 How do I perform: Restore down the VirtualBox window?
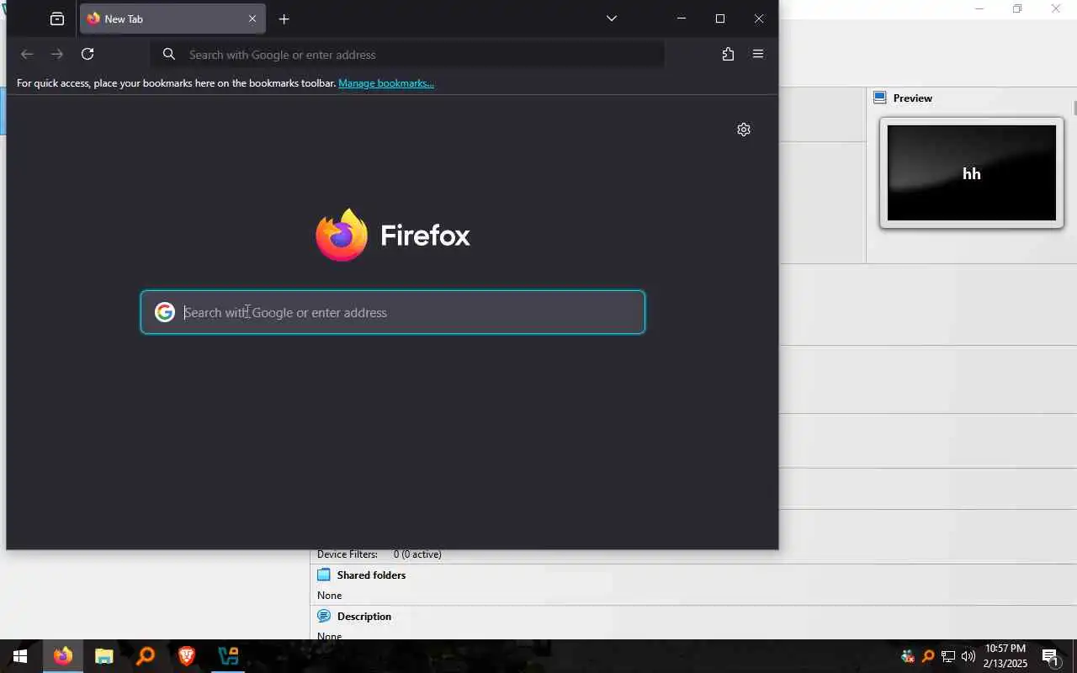(1017, 8)
